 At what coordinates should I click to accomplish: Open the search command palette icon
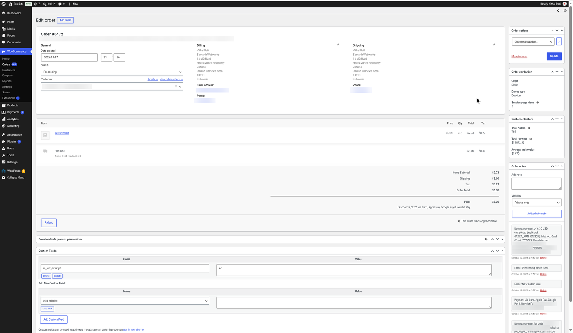pyautogui.click(x=45, y=4)
